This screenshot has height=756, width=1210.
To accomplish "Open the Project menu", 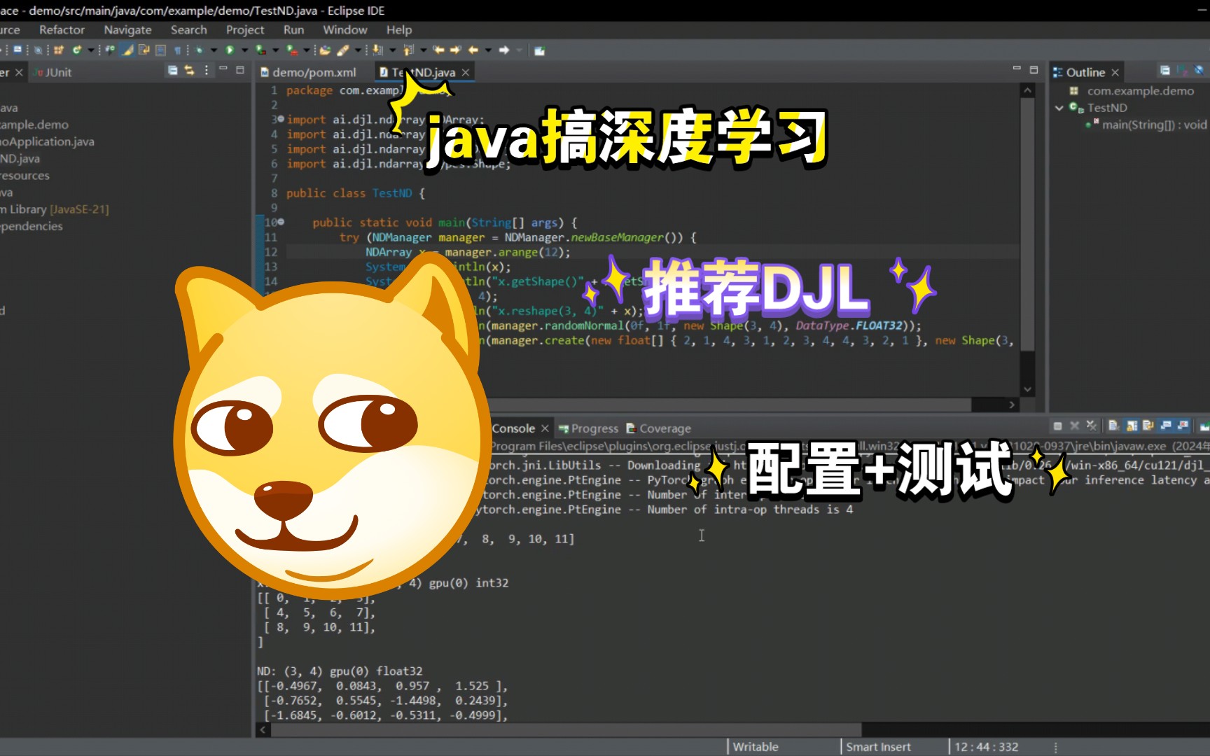I will [x=245, y=29].
